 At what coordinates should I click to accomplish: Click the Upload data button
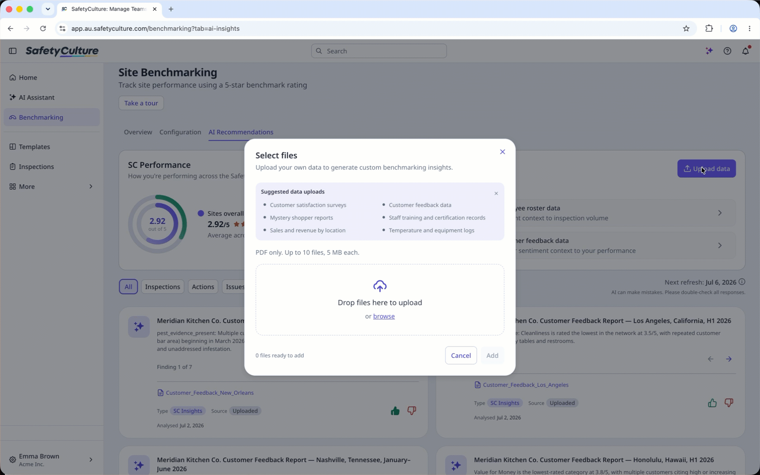[x=706, y=169]
